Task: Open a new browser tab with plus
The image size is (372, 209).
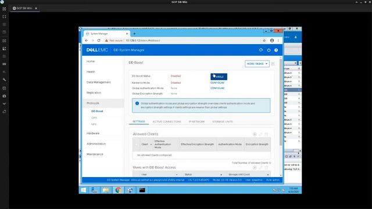Action: pyautogui.click(x=134, y=34)
